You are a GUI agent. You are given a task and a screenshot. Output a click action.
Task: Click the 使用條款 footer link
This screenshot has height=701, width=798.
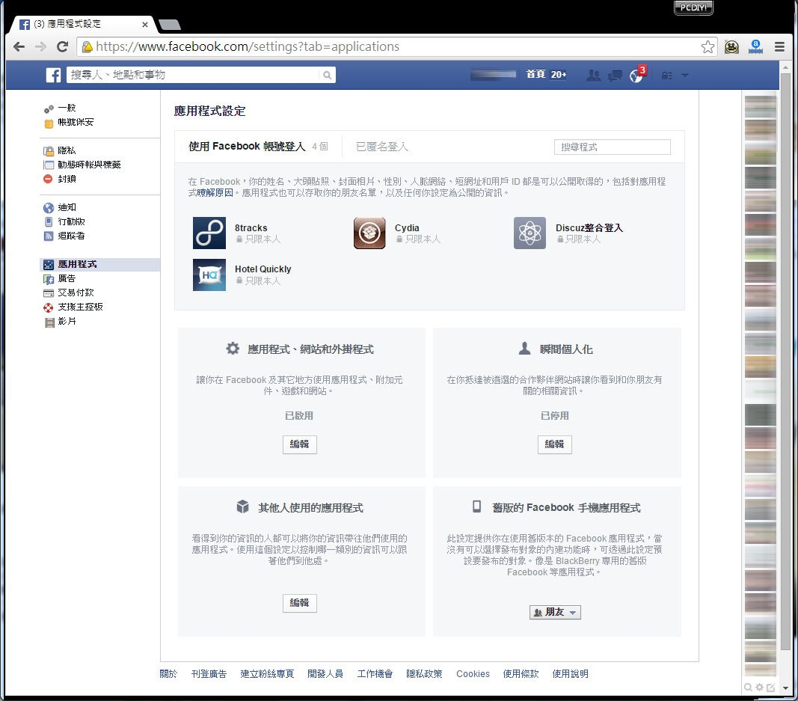[521, 674]
